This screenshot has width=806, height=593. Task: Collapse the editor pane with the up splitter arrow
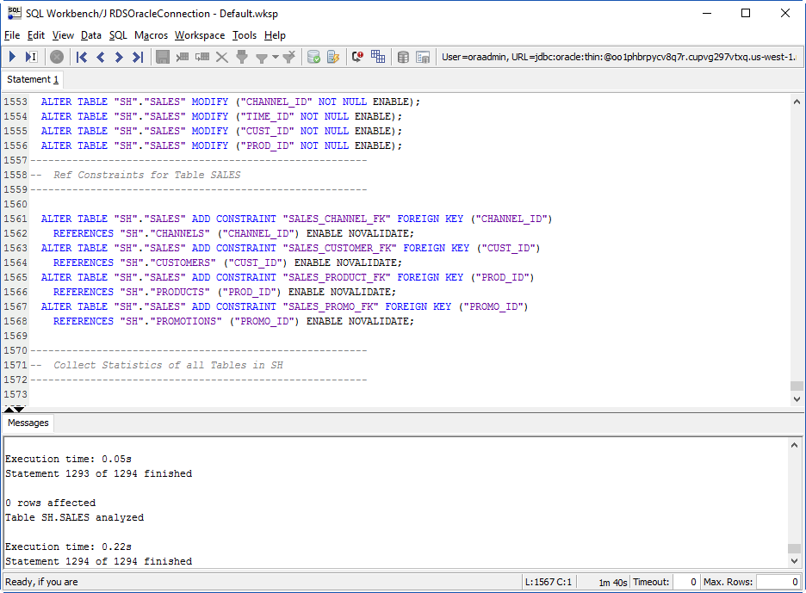point(7,409)
